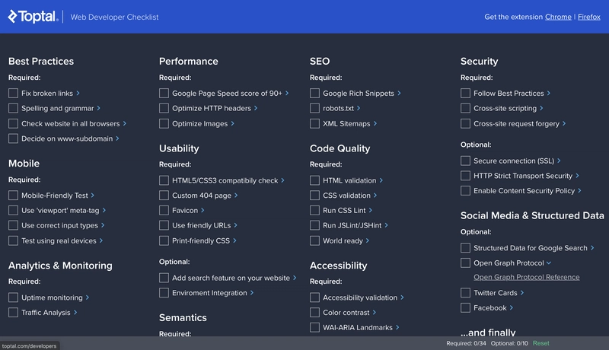Collapse the Open Graph Protocol down-chevron
Viewport: 609px width, 350px height.
pos(549,262)
